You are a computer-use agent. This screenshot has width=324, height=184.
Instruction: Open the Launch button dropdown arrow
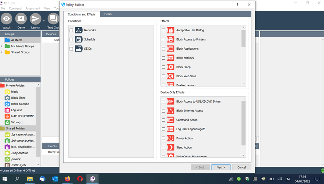(43, 21)
